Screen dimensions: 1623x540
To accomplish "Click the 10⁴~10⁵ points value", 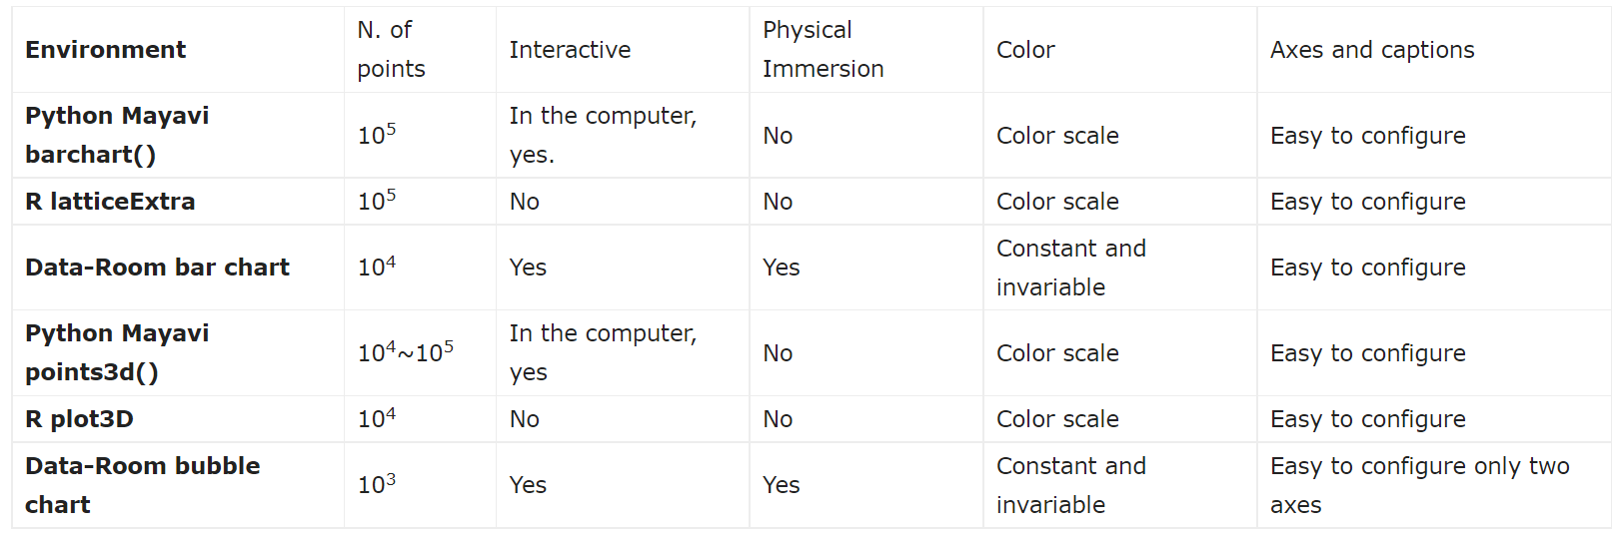I will click(406, 352).
